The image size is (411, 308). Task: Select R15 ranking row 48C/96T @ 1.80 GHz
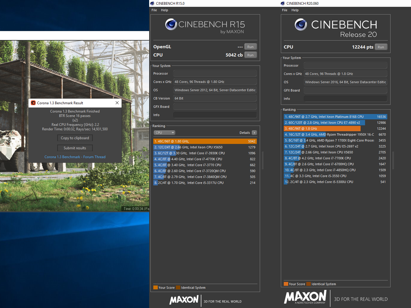[x=205, y=141]
